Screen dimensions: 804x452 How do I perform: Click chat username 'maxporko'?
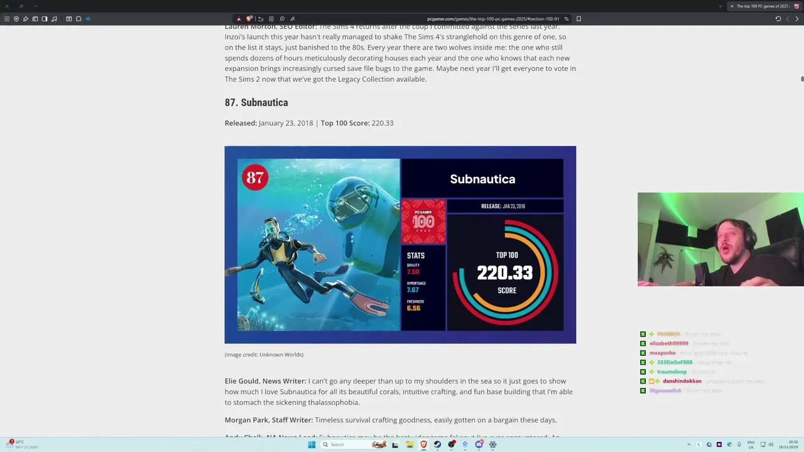tap(662, 353)
